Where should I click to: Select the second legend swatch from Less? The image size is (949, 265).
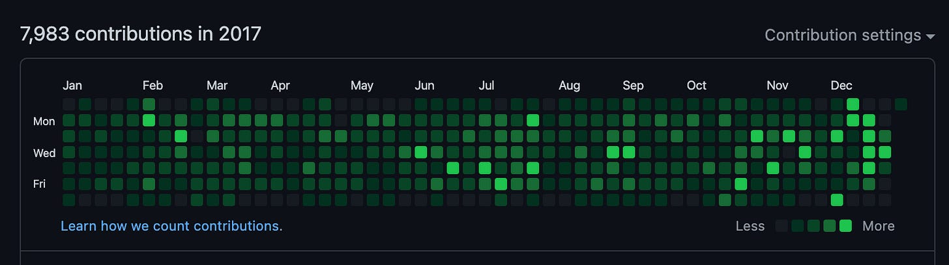[x=797, y=226]
